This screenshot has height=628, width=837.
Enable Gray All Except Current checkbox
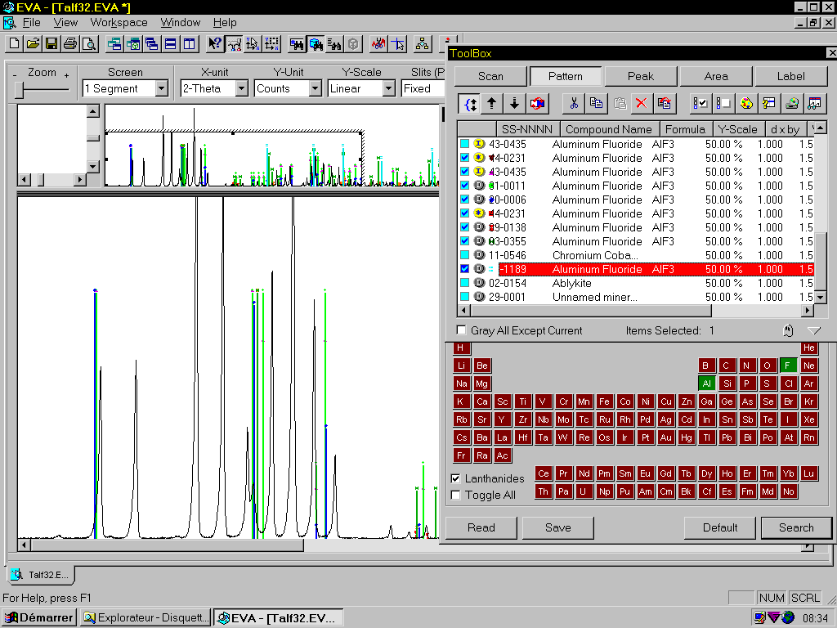click(462, 330)
